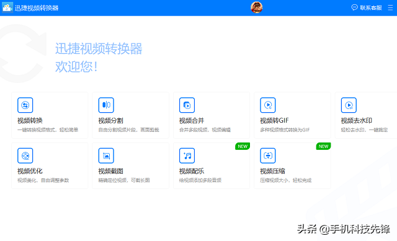Open the 视频分割 card title
This screenshot has height=241, width=397.
pyautogui.click(x=110, y=121)
